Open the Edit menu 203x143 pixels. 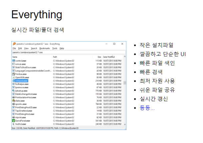(20, 48)
